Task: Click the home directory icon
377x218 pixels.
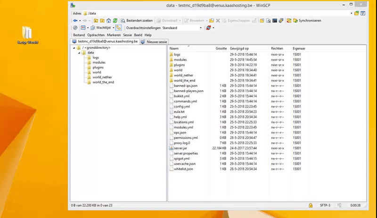Action: (109, 21)
